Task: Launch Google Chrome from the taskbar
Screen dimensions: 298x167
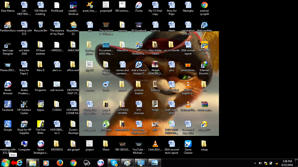Action: pos(73,163)
